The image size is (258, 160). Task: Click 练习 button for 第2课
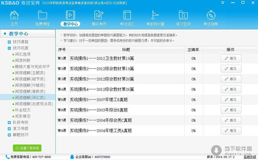(231, 69)
